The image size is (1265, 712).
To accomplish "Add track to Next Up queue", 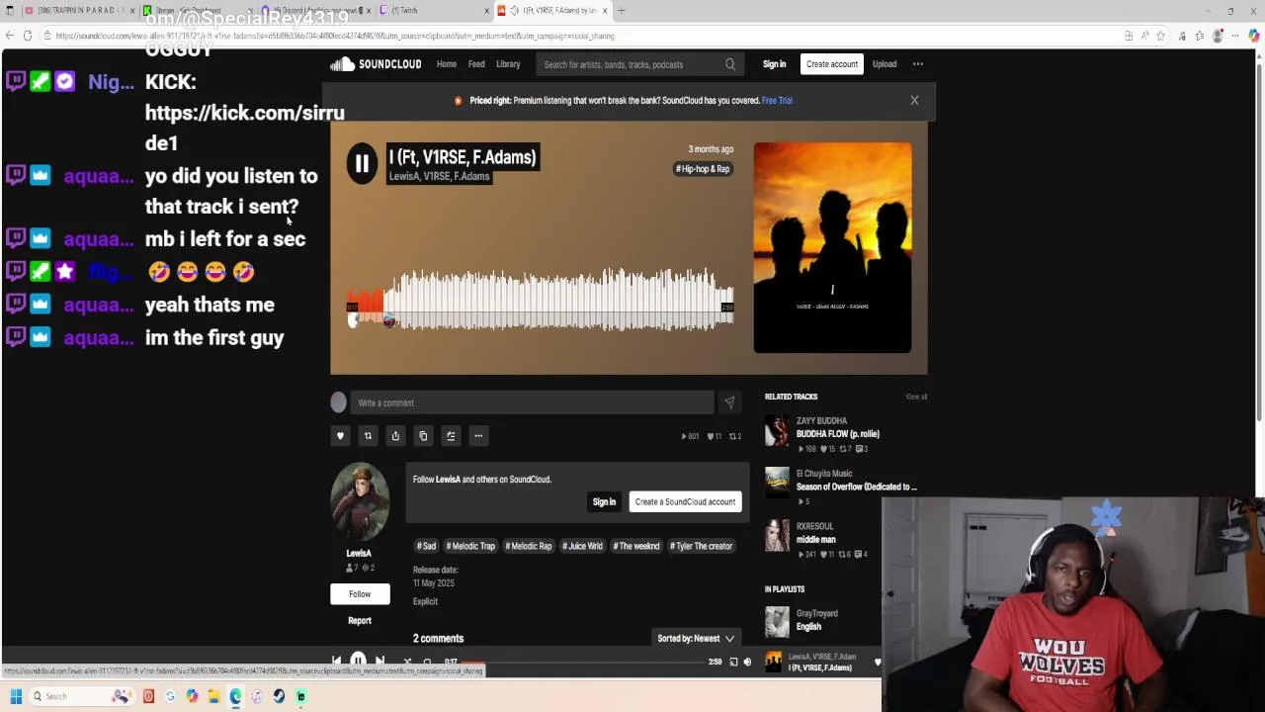I will 451,436.
